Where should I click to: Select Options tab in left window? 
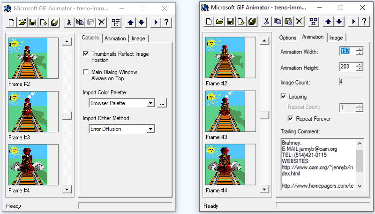(90, 38)
